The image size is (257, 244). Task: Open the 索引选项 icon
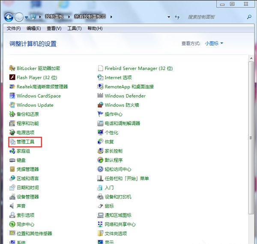coord(12,215)
